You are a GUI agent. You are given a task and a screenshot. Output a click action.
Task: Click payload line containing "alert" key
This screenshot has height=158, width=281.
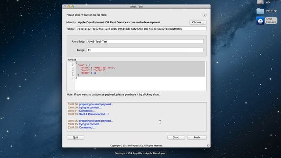click(98, 68)
